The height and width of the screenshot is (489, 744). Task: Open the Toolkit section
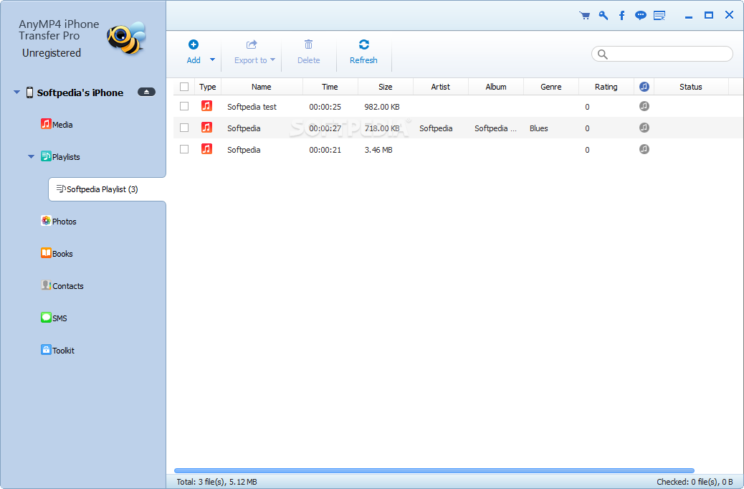pyautogui.click(x=57, y=351)
